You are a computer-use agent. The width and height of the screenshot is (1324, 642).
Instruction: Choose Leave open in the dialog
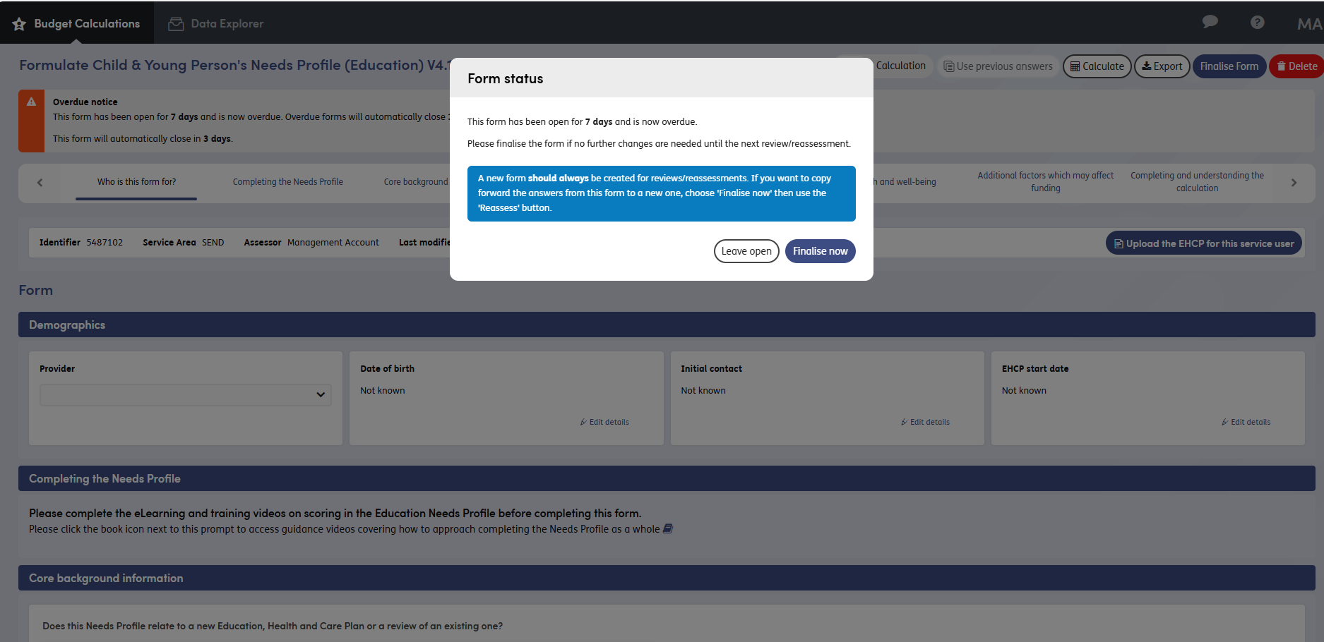(746, 251)
